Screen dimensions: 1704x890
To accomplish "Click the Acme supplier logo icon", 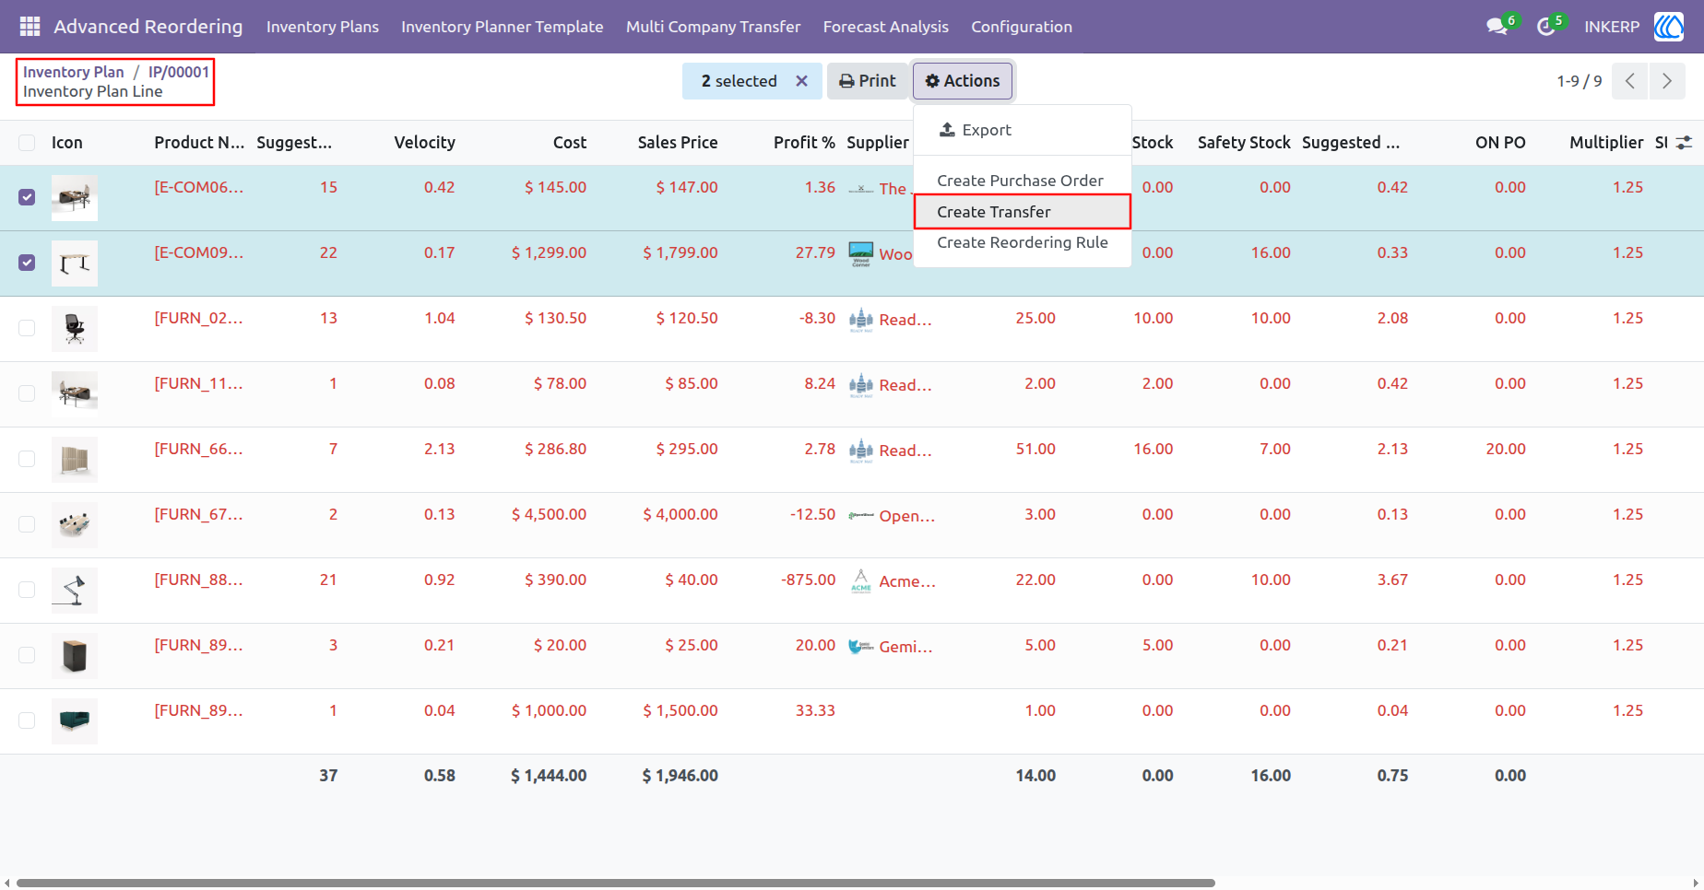I will [x=861, y=581].
